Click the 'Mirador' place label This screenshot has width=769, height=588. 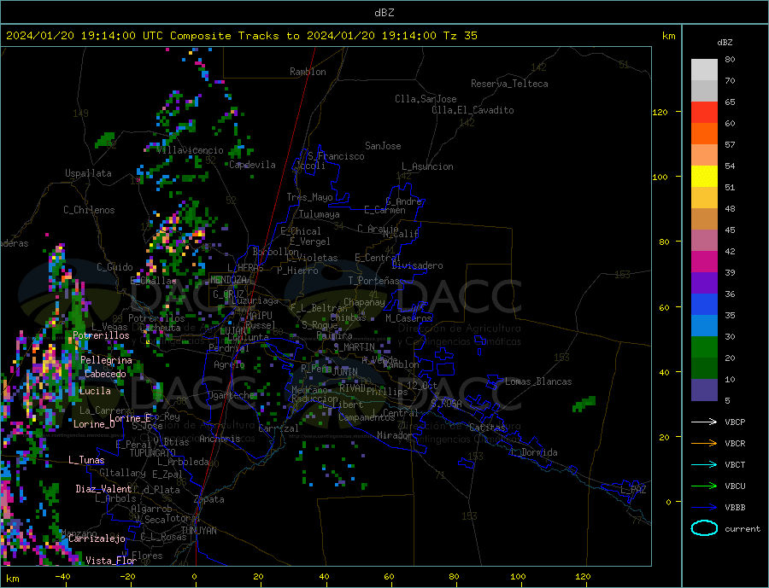point(395,435)
